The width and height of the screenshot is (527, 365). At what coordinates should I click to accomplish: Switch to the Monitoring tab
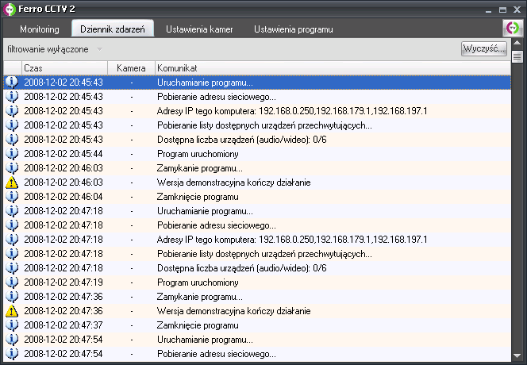[x=40, y=29]
